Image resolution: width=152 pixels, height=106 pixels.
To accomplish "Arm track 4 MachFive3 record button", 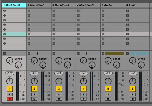I will [x=83, y=99].
